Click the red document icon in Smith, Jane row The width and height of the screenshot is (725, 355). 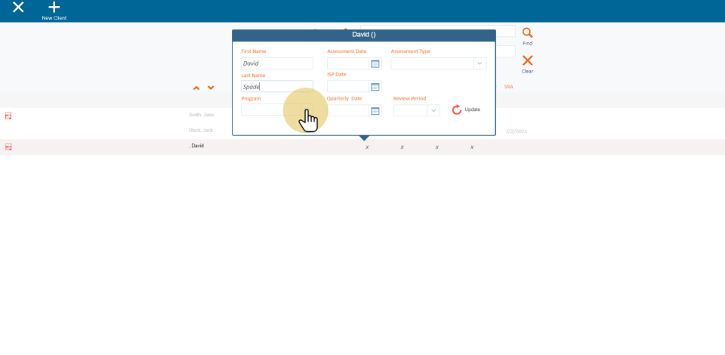pyautogui.click(x=8, y=116)
